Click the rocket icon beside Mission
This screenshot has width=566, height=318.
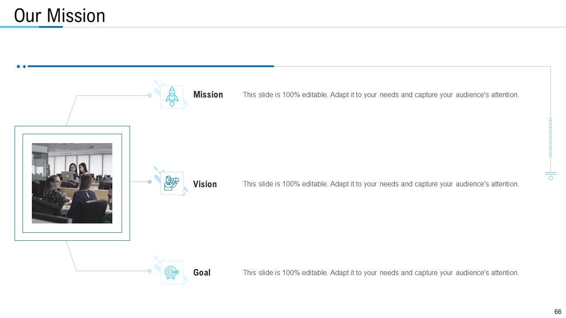[x=172, y=97]
